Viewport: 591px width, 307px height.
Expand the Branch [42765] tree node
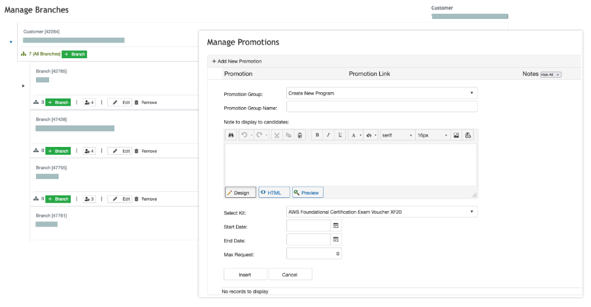click(x=23, y=86)
